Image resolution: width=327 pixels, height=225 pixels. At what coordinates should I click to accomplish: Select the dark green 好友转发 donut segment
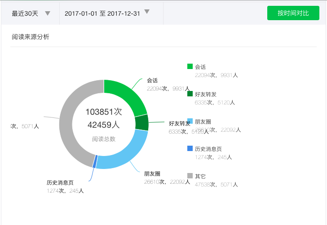tap(141, 122)
